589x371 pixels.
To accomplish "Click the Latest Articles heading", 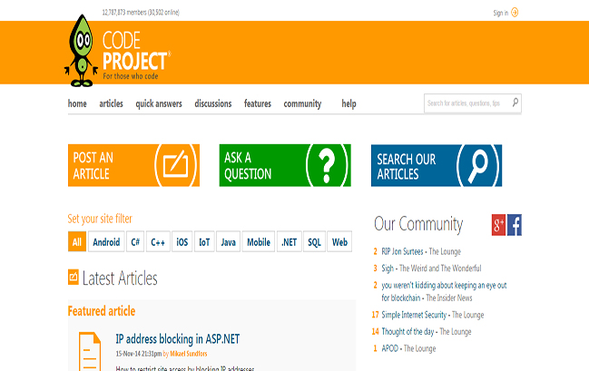I will tap(120, 278).
